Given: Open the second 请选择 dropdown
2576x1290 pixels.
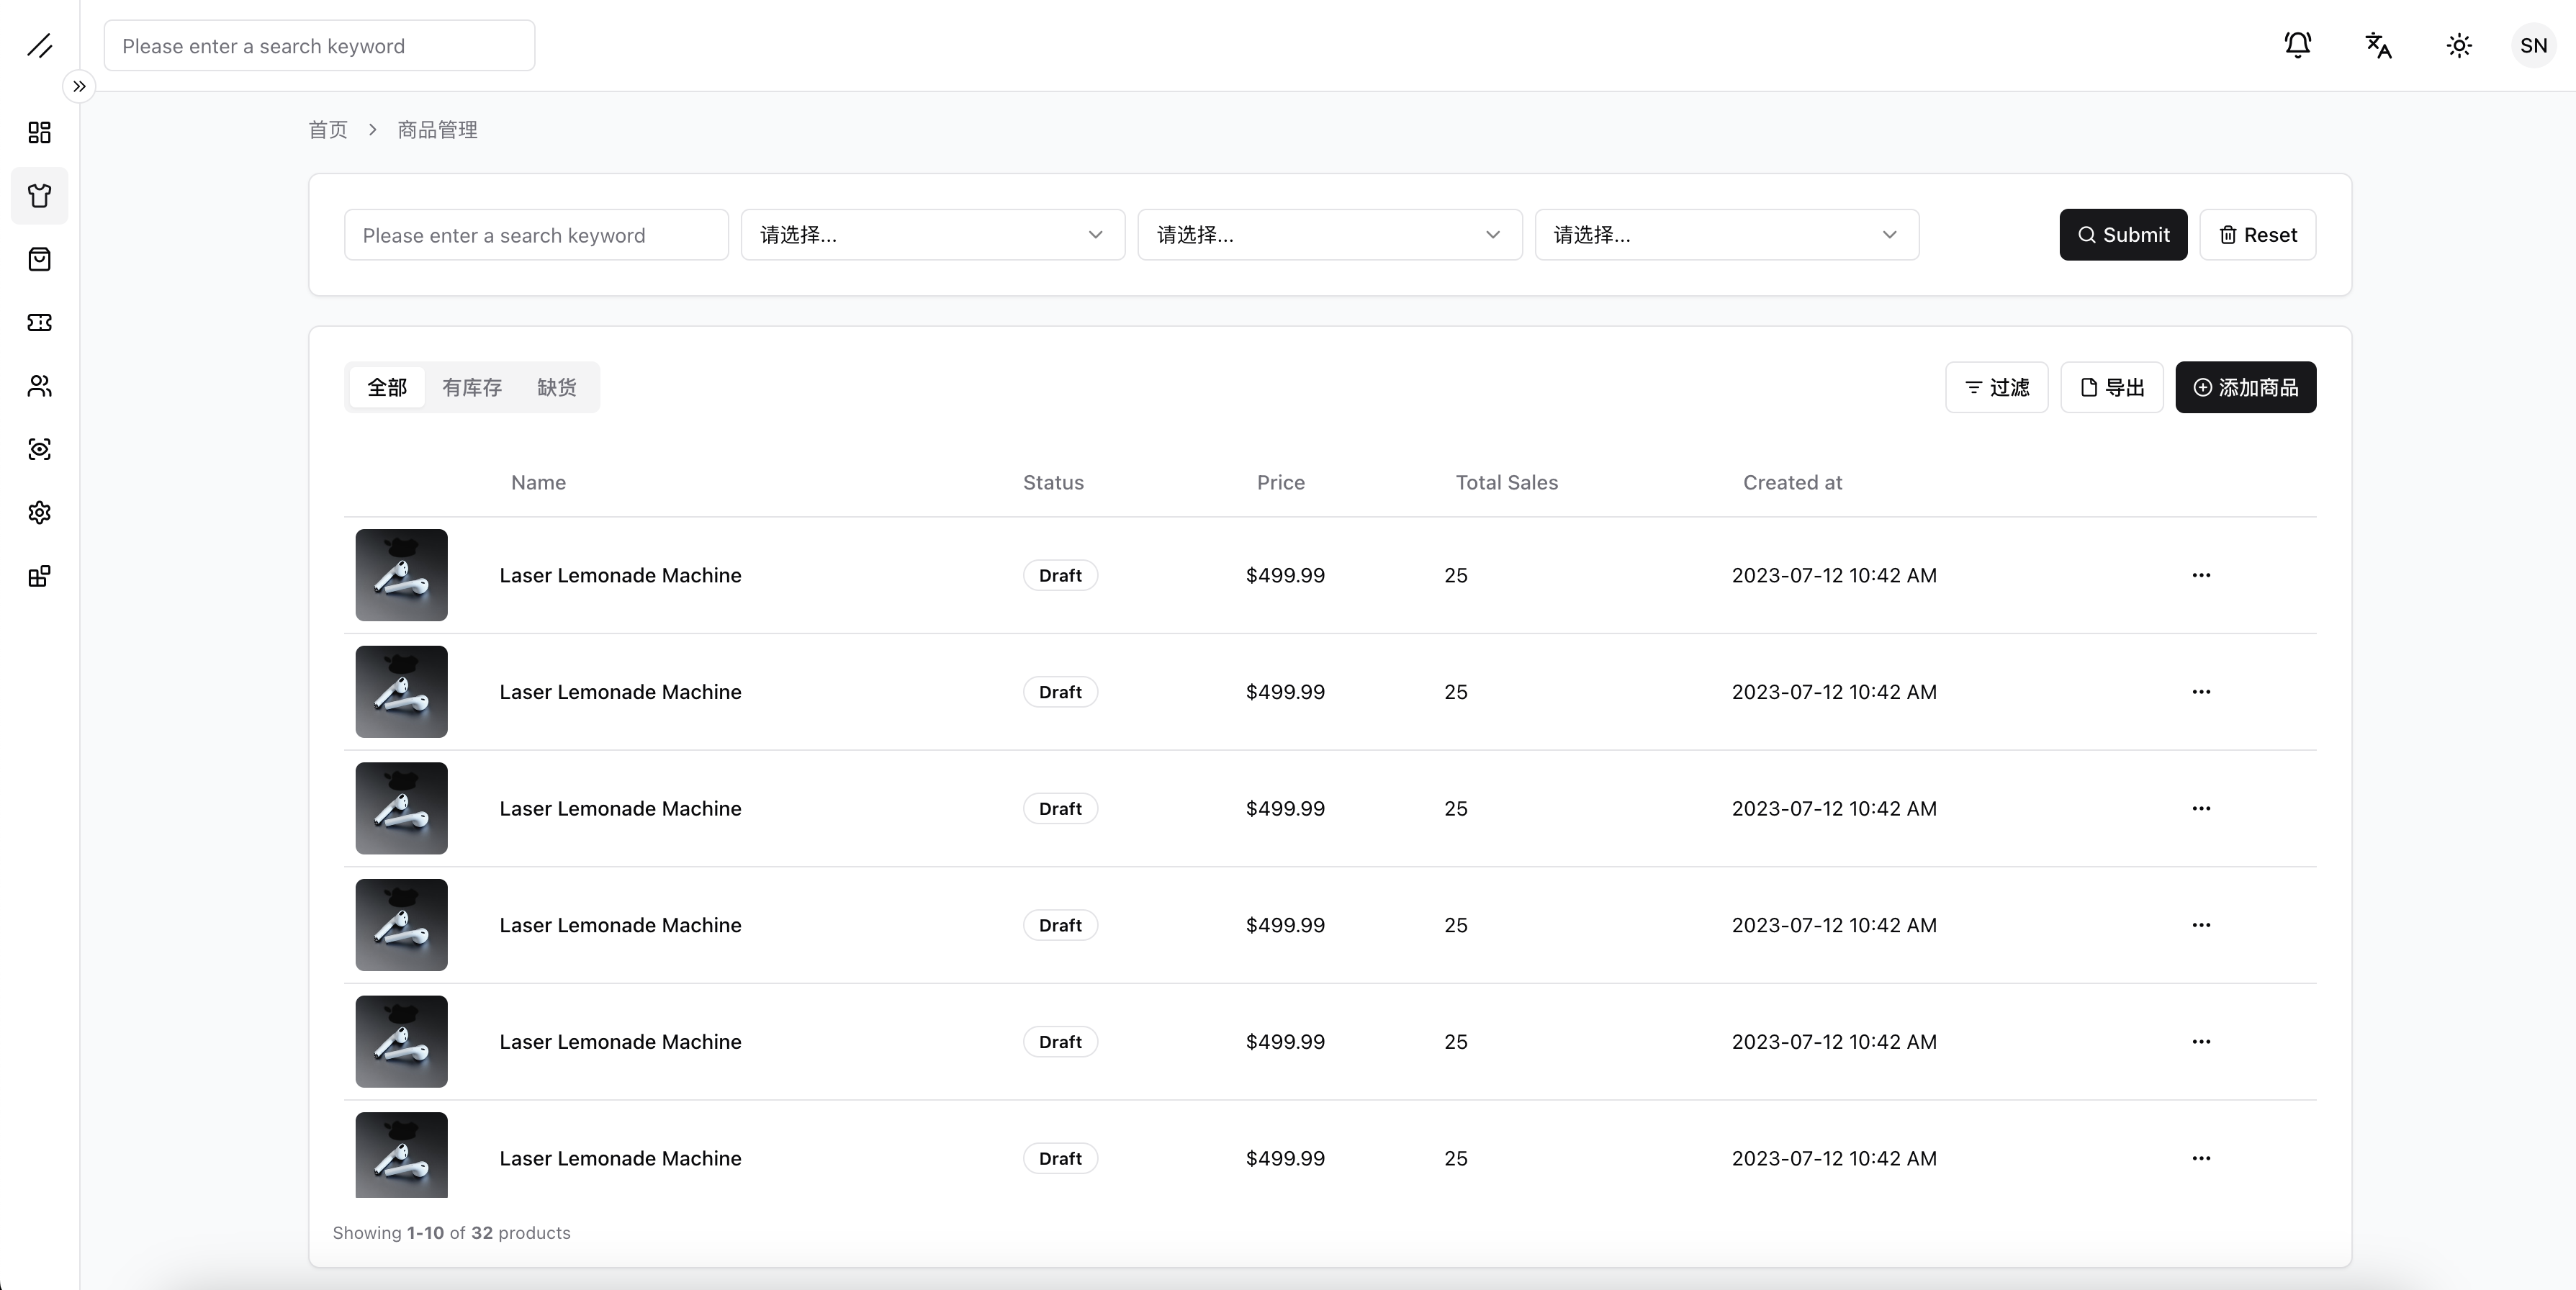Looking at the screenshot, I should click(1329, 235).
